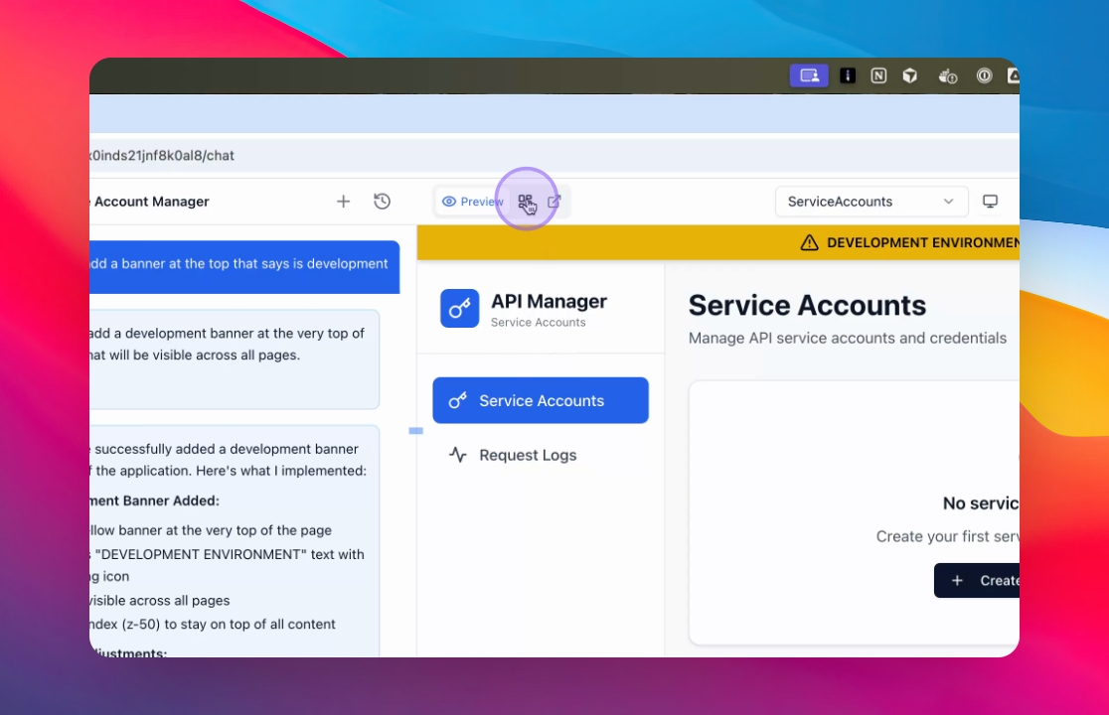The height and width of the screenshot is (715, 1109).
Task: Click the development banner warning triangle
Action: pos(809,243)
